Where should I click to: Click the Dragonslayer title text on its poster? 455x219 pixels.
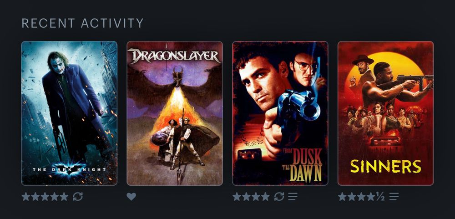tap(174, 56)
